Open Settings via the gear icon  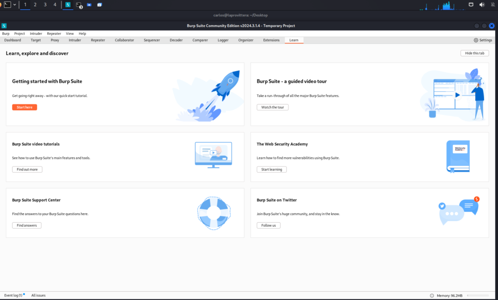[482, 40]
